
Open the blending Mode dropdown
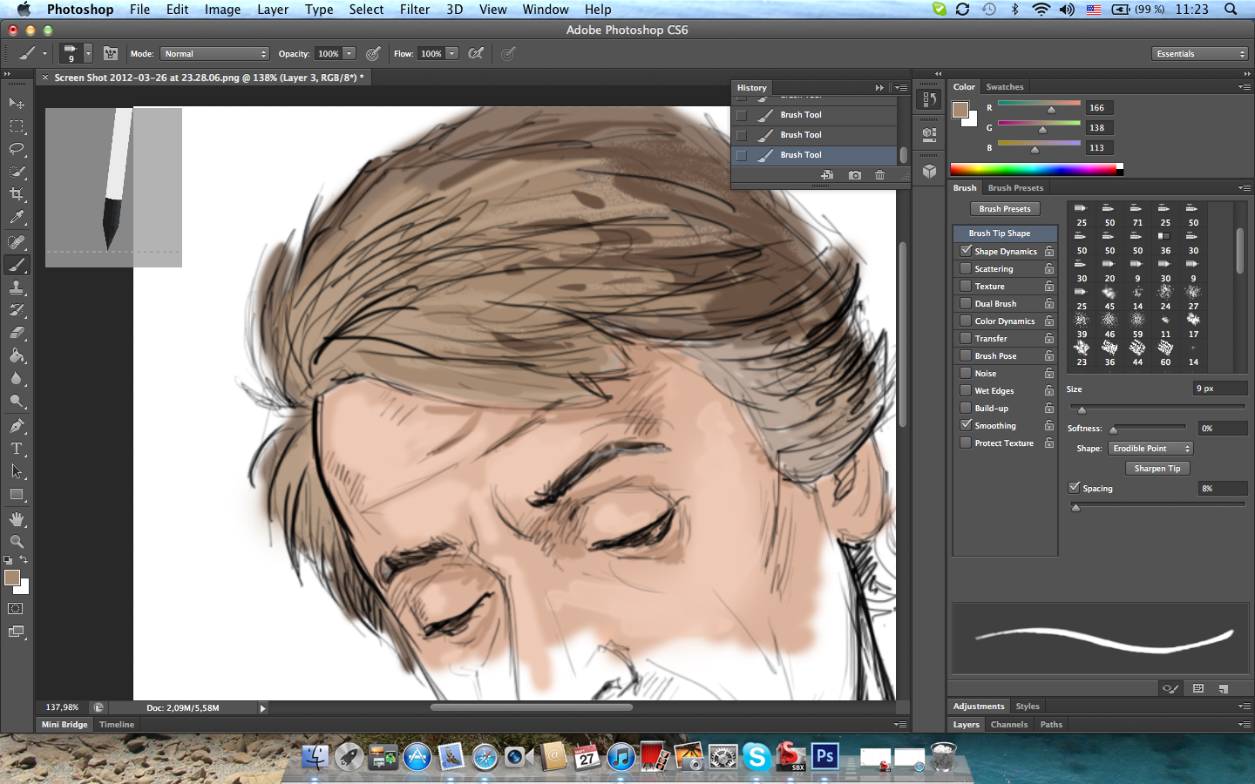pyautogui.click(x=215, y=54)
